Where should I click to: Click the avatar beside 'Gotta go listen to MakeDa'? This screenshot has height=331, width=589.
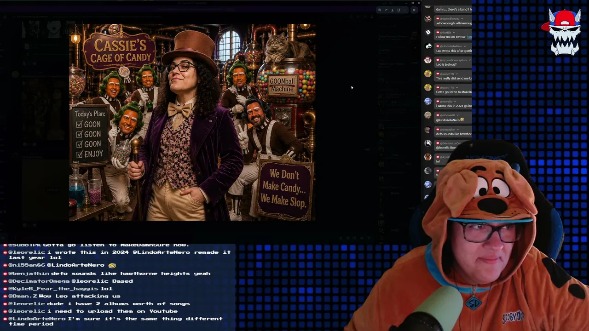pos(428,88)
